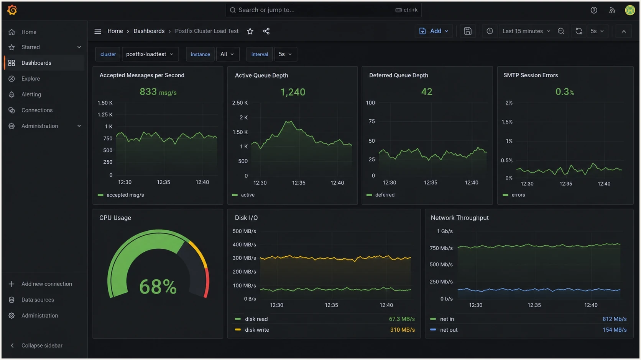Viewport: 641px width, 360px height.
Task: Click the Explore compass icon
Action: [12, 78]
